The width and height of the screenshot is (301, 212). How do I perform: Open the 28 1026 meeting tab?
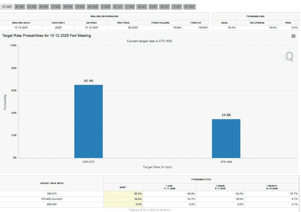click(x=92, y=7)
